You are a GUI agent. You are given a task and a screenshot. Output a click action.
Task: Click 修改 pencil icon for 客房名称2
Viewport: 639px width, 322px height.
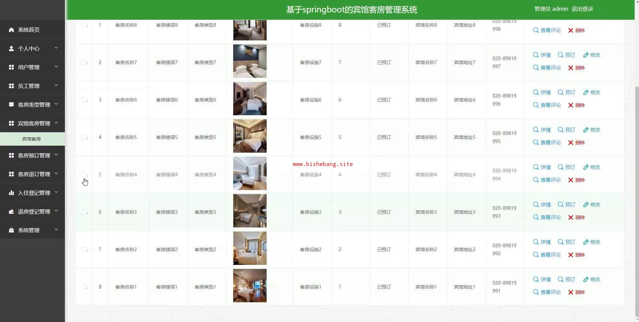(x=586, y=242)
